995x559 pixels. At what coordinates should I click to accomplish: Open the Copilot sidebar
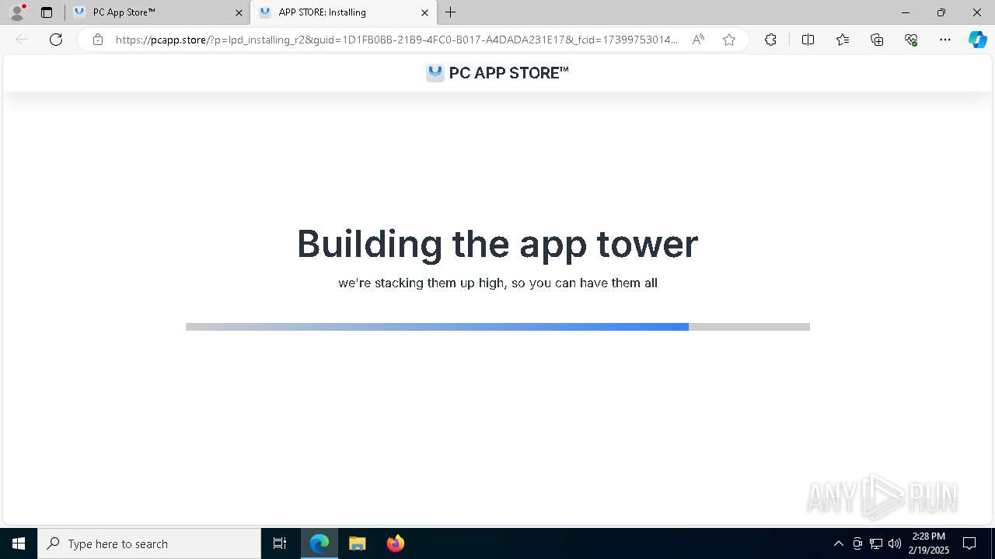click(x=977, y=40)
